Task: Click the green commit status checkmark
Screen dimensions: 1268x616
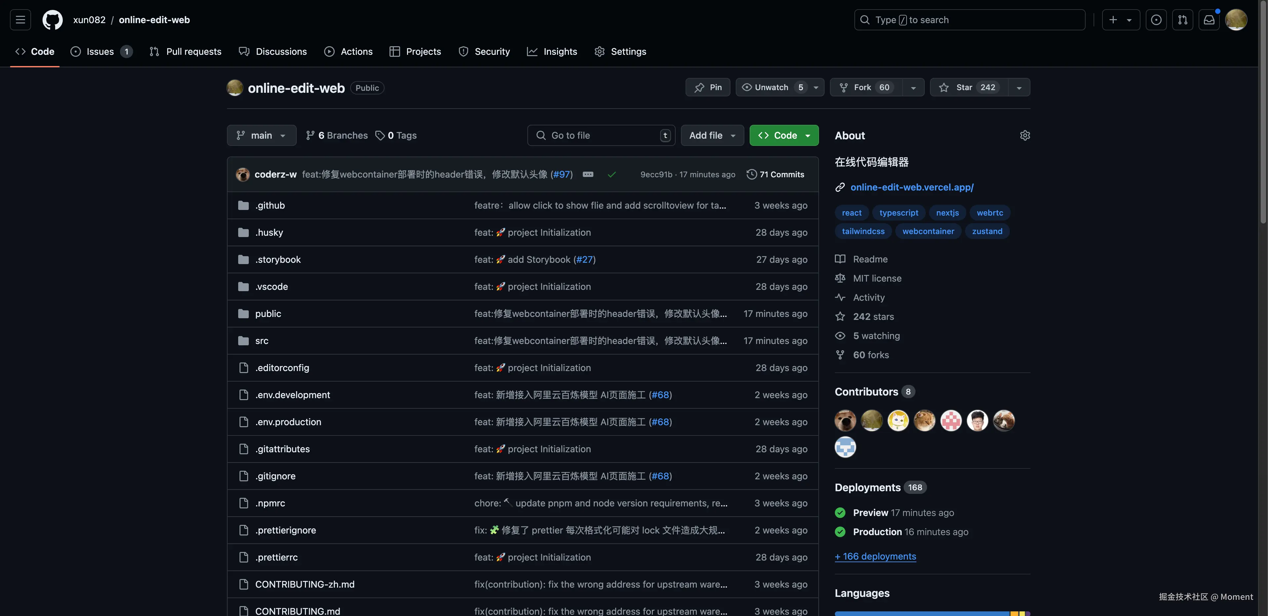Action: (611, 174)
